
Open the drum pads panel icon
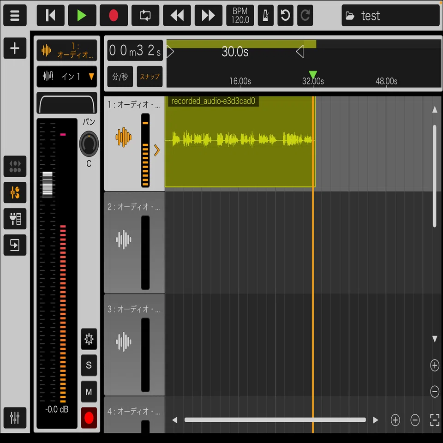[x=15, y=166]
